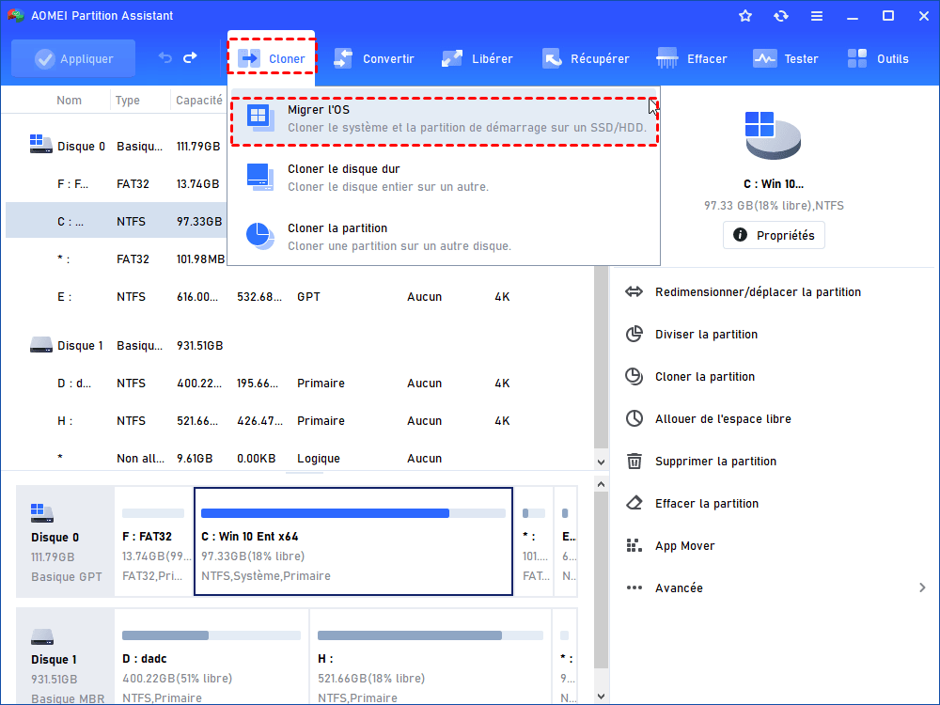Select C: Win 10 Ent x64 block
Image resolution: width=940 pixels, height=705 pixels.
coord(353,542)
